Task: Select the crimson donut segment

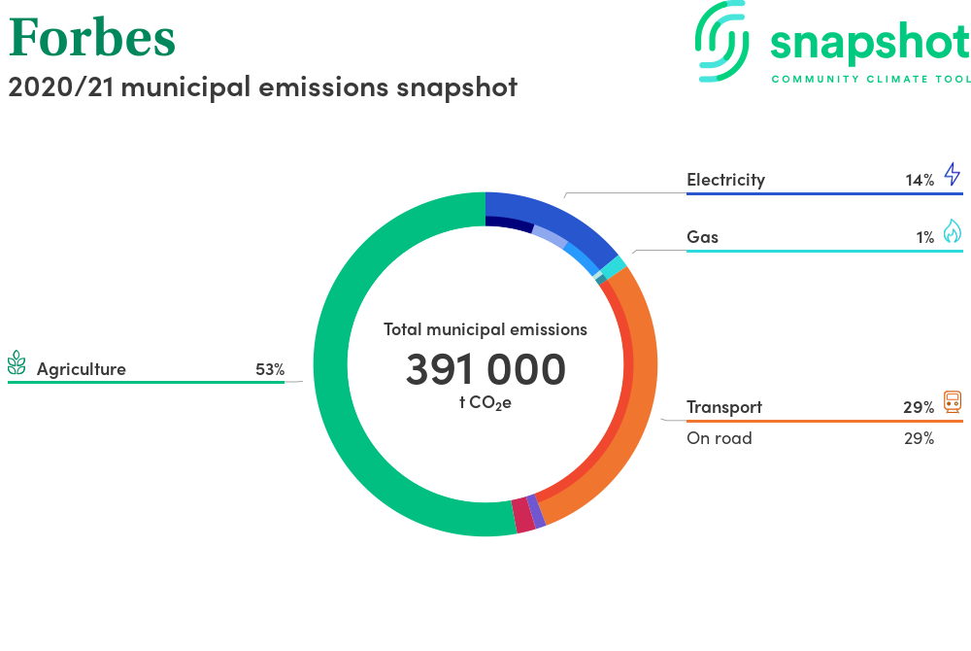Action: coord(523,515)
